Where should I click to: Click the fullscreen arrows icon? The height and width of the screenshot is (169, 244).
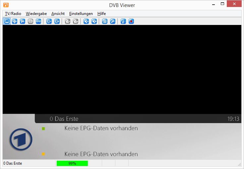(15, 21)
